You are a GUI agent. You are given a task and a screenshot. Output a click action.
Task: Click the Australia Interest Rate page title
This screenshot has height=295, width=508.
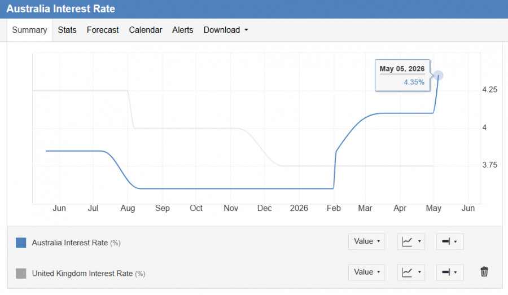60,9
